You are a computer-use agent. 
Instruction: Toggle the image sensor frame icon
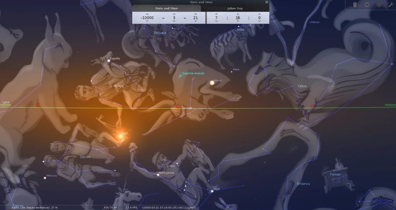pos(367,5)
